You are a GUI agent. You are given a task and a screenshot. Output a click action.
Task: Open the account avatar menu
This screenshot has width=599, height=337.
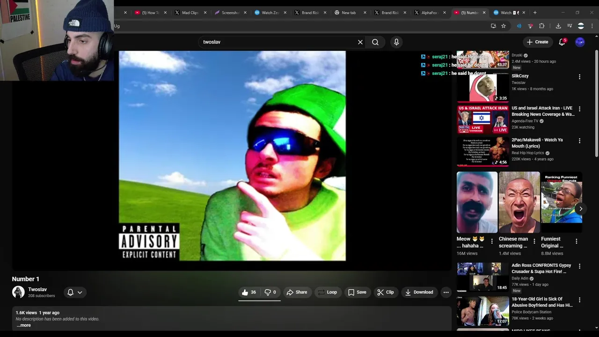(x=580, y=42)
